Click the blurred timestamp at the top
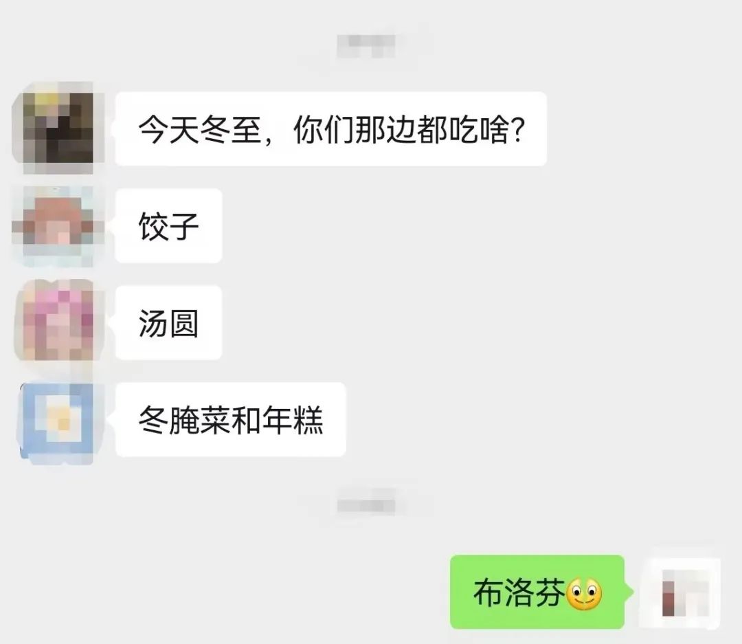Viewport: 742px width, 644px height. [366, 47]
